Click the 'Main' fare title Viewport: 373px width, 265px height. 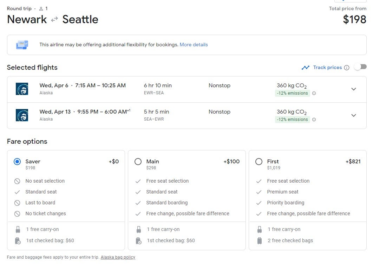152,162
